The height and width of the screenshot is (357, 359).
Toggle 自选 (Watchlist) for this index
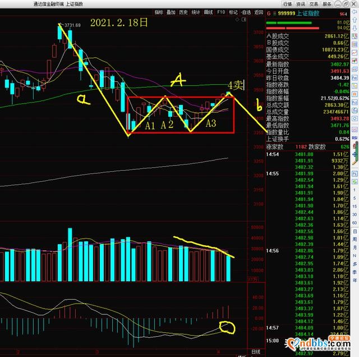click(x=246, y=11)
